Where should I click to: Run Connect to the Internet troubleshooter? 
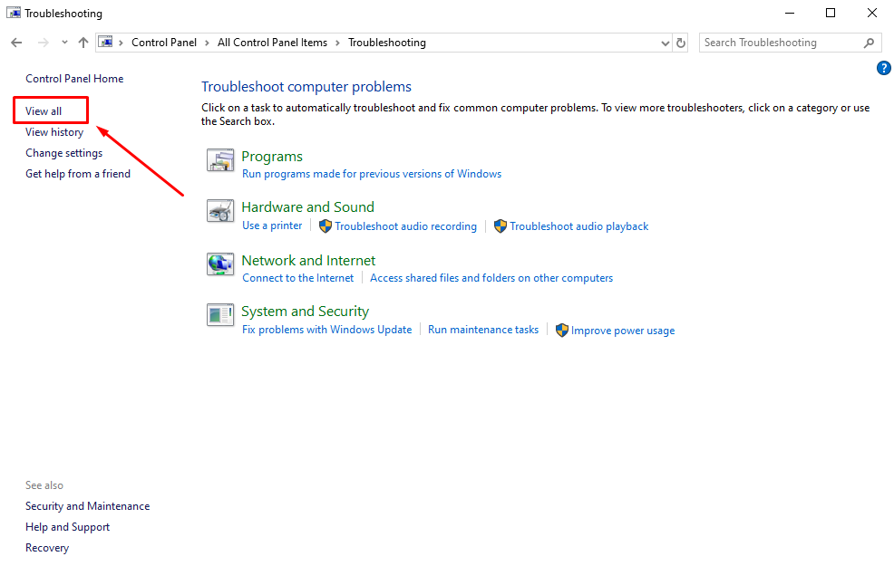298,278
